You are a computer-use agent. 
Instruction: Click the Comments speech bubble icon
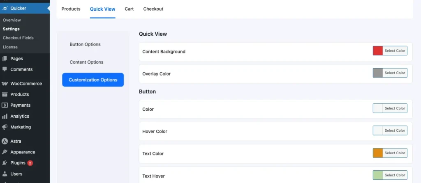click(x=5, y=69)
